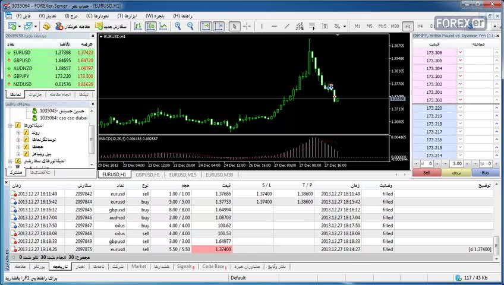
Task: Expand the نوسانگرنماها indicators folder
Action: (18, 140)
